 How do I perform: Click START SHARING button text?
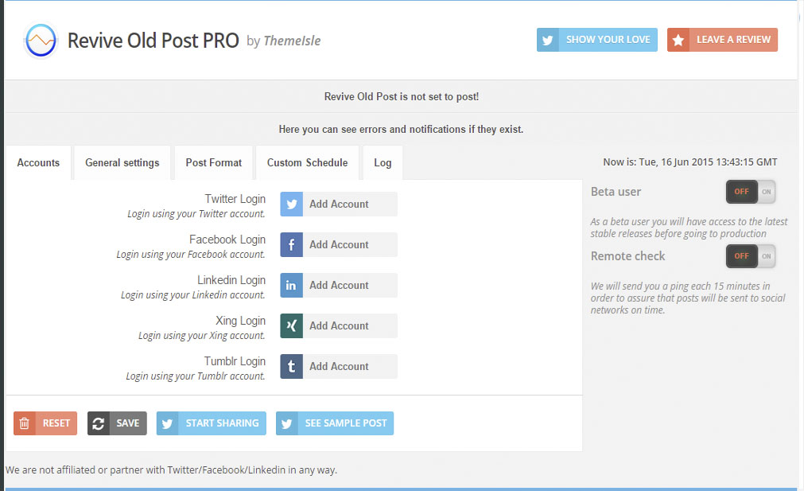tap(222, 423)
